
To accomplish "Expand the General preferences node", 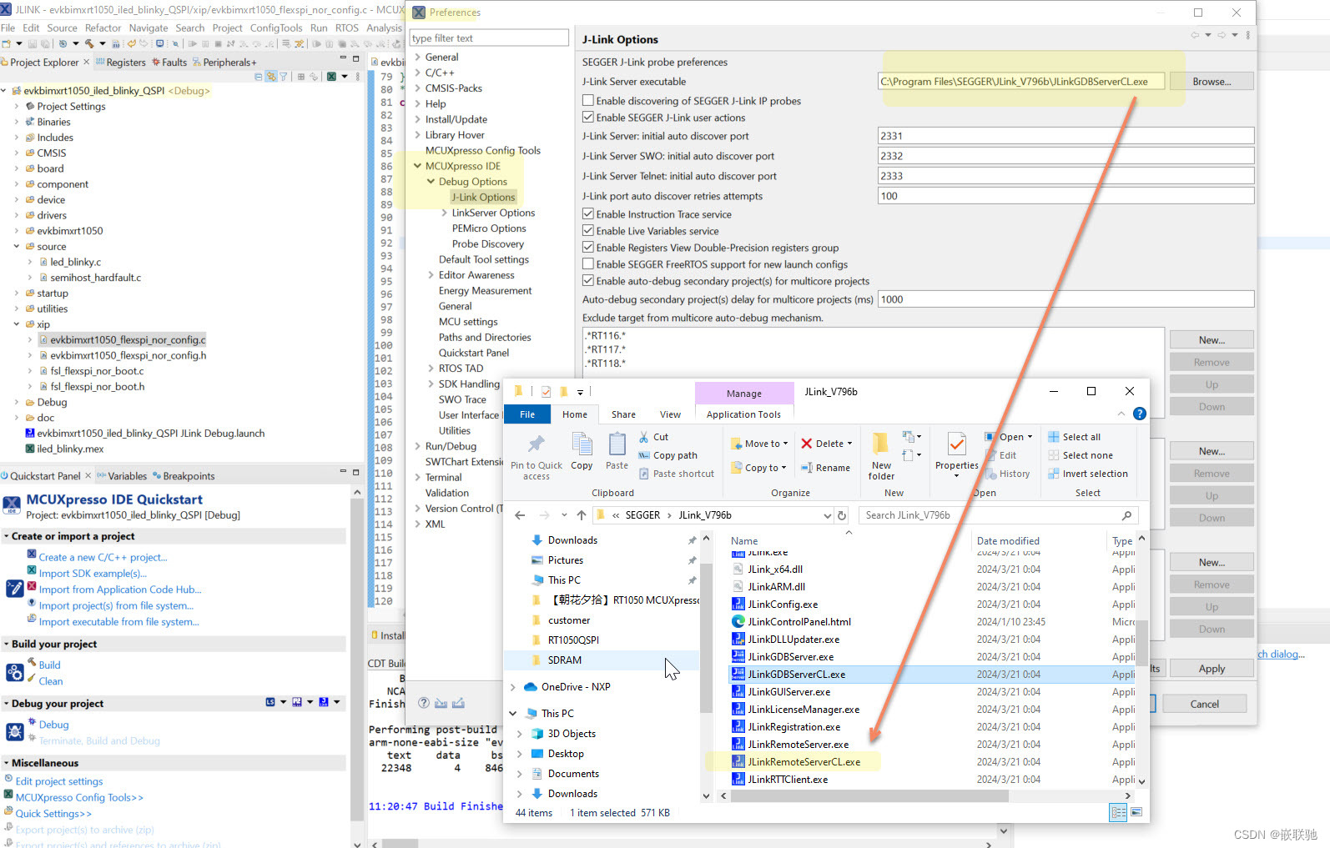I will (x=417, y=58).
